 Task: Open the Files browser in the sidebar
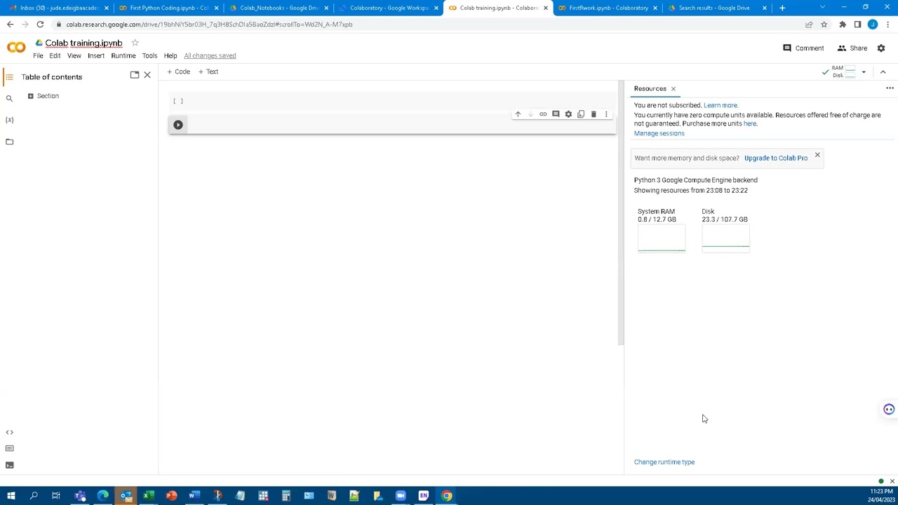click(x=9, y=142)
